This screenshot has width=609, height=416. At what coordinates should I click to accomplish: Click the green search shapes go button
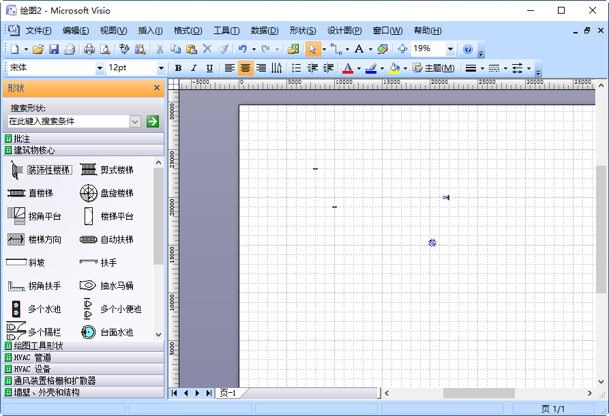coord(153,121)
